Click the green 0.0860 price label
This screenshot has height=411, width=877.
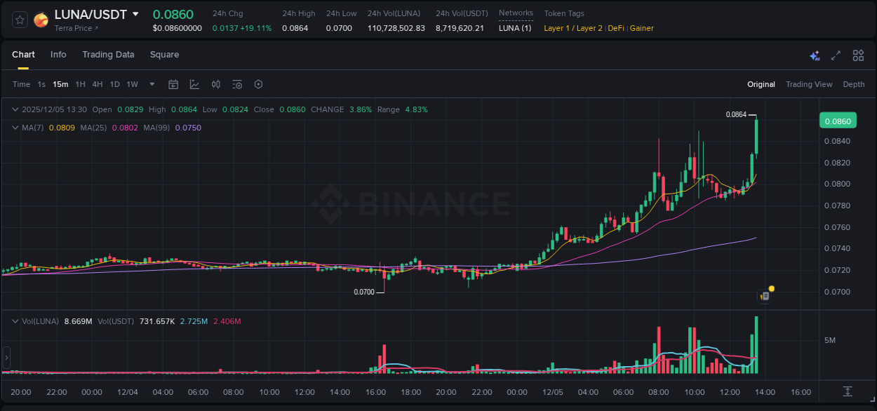838,120
